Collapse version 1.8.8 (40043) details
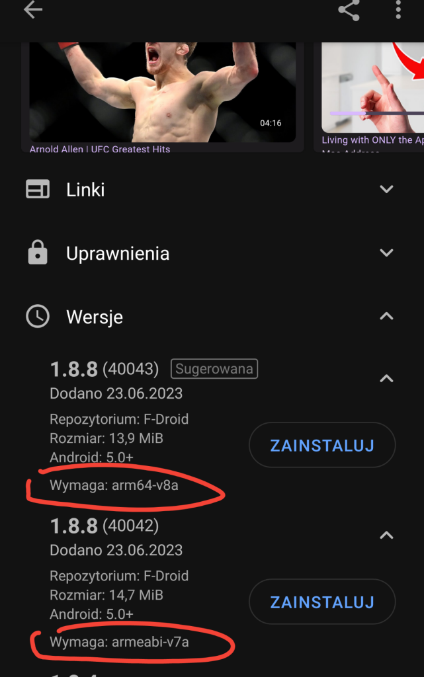This screenshot has width=424, height=677. pos(386,379)
